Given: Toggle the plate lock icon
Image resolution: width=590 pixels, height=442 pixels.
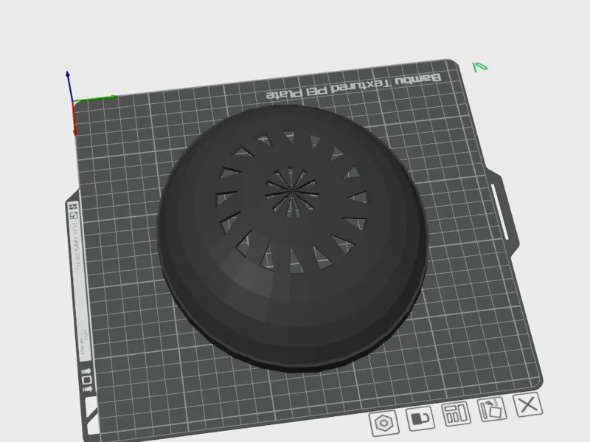Looking at the screenshot, I should click(x=420, y=418).
